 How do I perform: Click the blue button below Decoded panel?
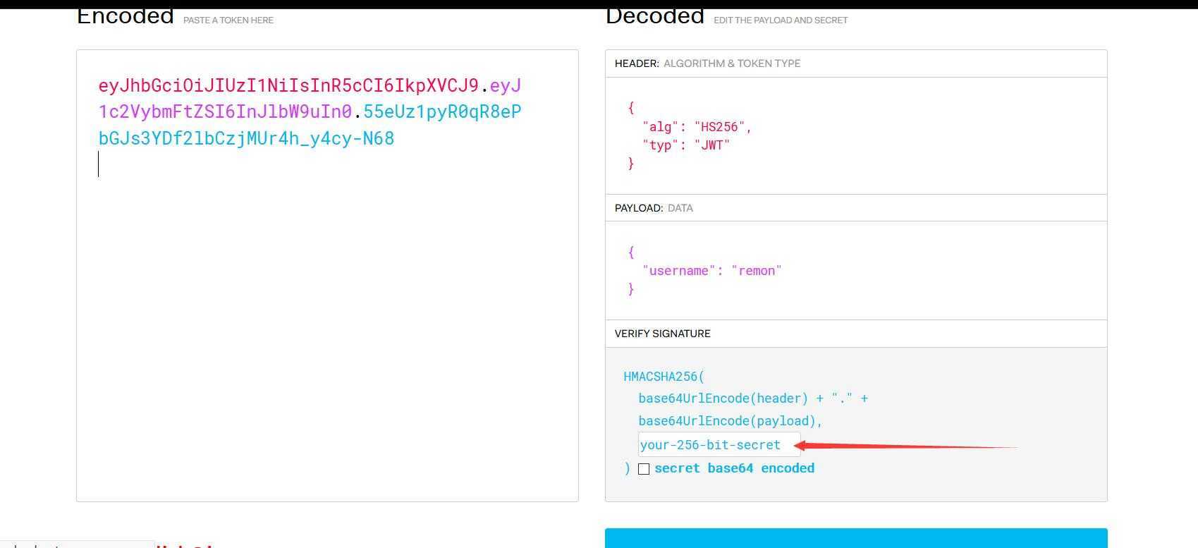point(856,537)
